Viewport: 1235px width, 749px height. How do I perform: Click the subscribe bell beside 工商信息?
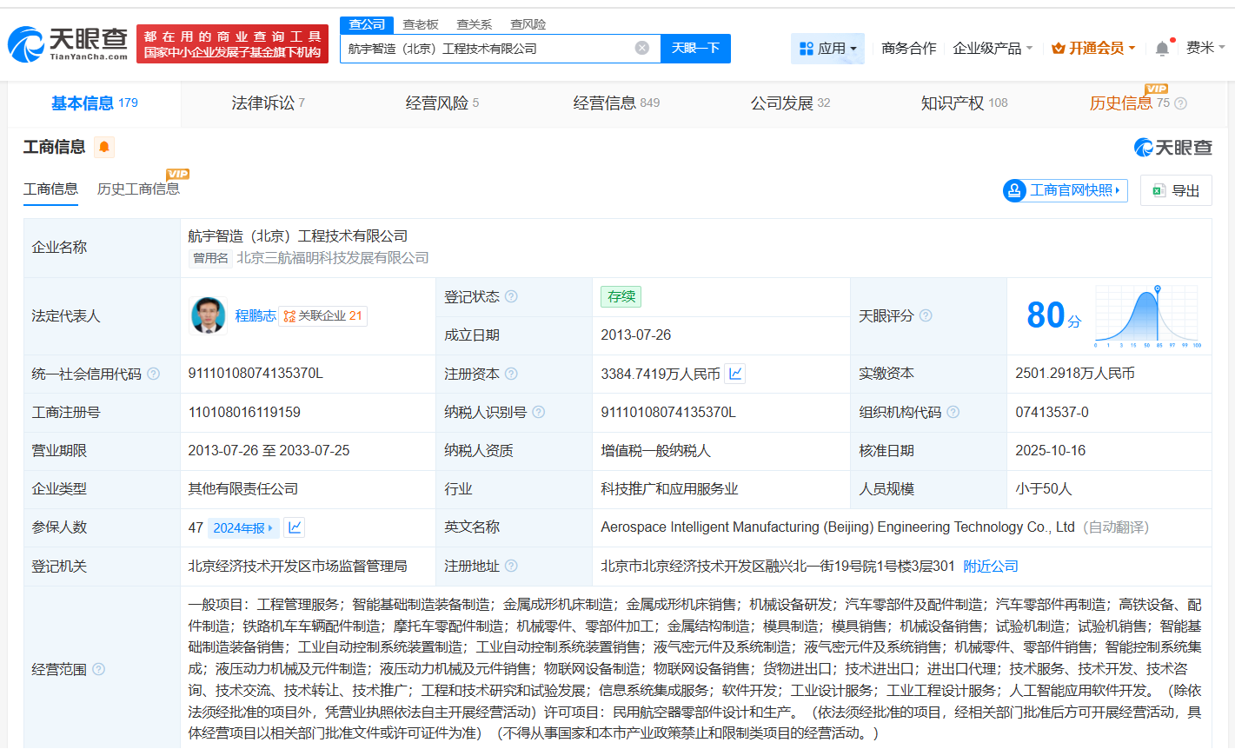click(104, 148)
